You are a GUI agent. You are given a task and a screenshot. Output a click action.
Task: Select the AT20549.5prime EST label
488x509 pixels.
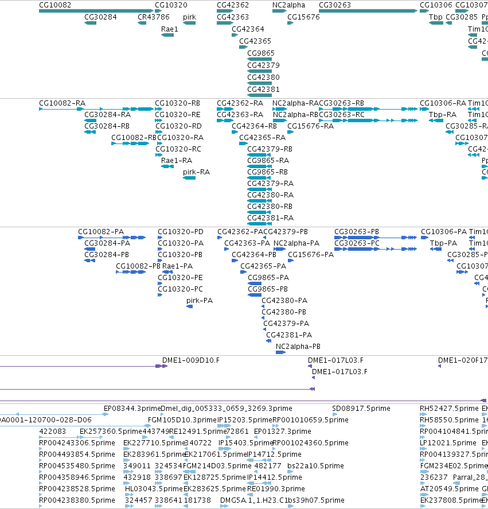[450, 489]
